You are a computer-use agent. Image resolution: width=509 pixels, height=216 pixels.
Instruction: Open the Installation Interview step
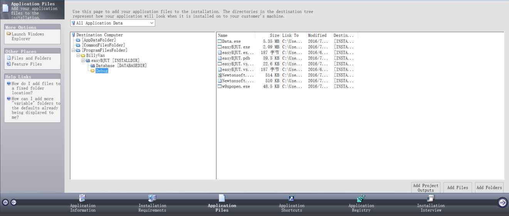pos(431,203)
